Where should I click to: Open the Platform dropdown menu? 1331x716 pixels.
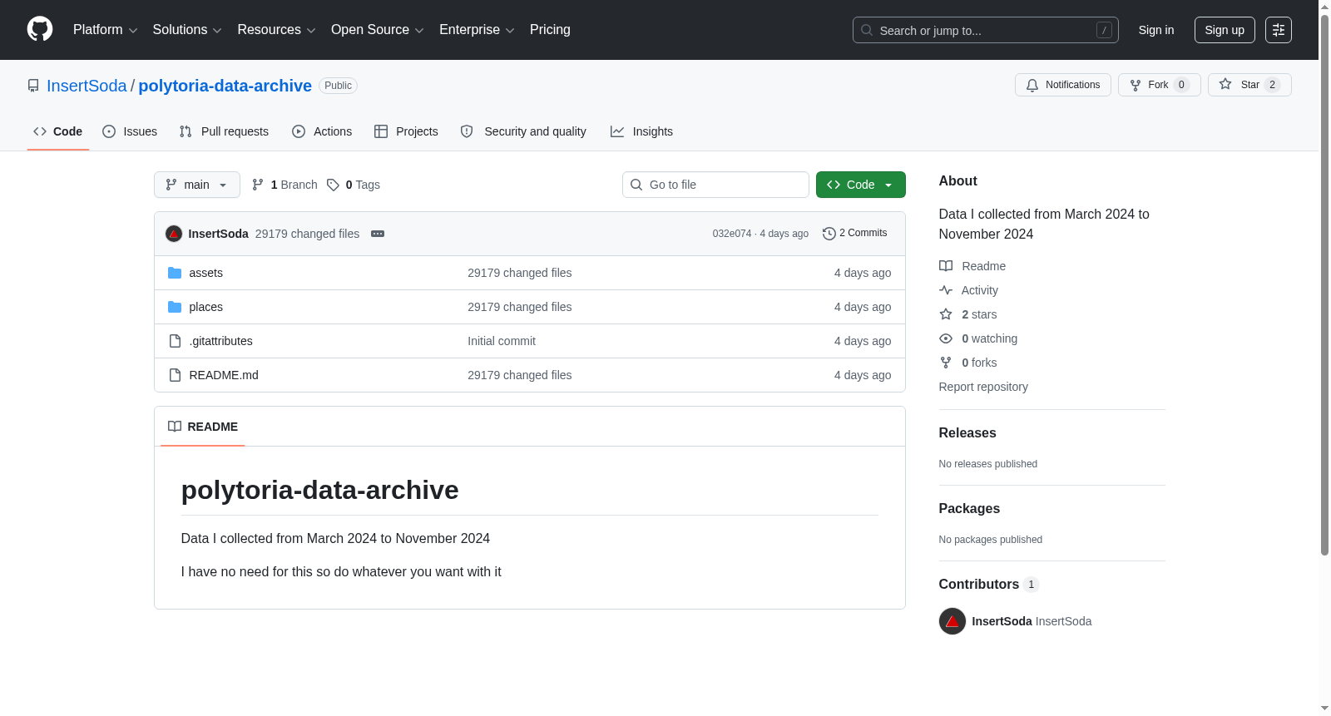105,29
